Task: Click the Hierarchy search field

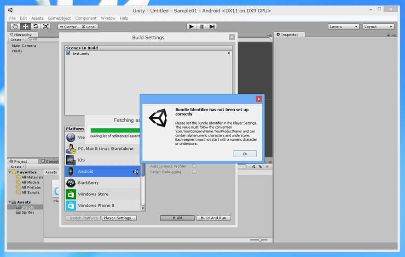Action: [43, 40]
